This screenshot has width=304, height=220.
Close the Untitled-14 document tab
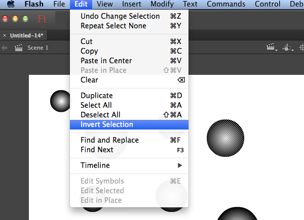pos(5,36)
